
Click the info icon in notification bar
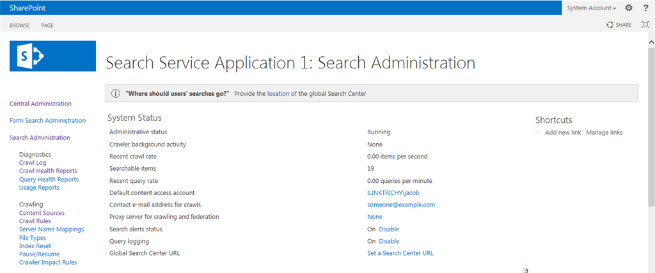pos(116,93)
